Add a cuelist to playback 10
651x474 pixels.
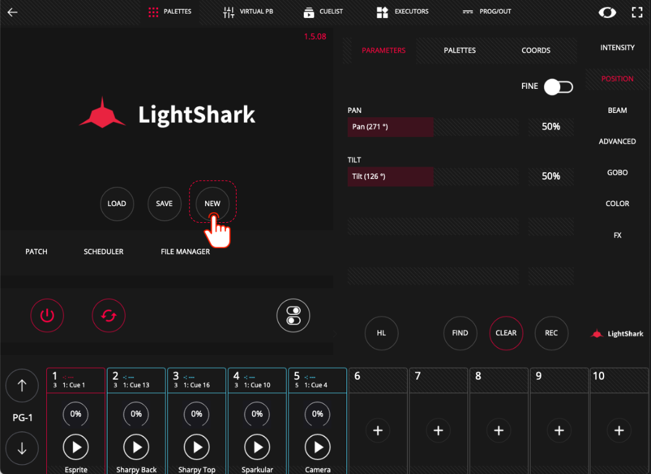tap(619, 430)
